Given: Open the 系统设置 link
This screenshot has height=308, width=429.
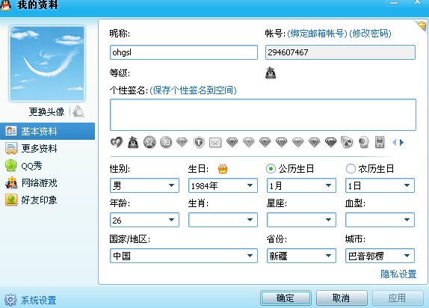Looking at the screenshot, I should point(39,301).
